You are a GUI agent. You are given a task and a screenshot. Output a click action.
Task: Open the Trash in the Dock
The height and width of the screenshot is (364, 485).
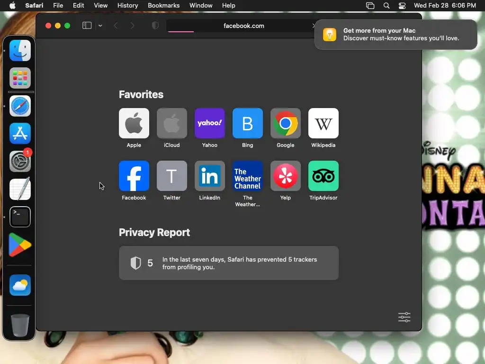click(x=20, y=325)
